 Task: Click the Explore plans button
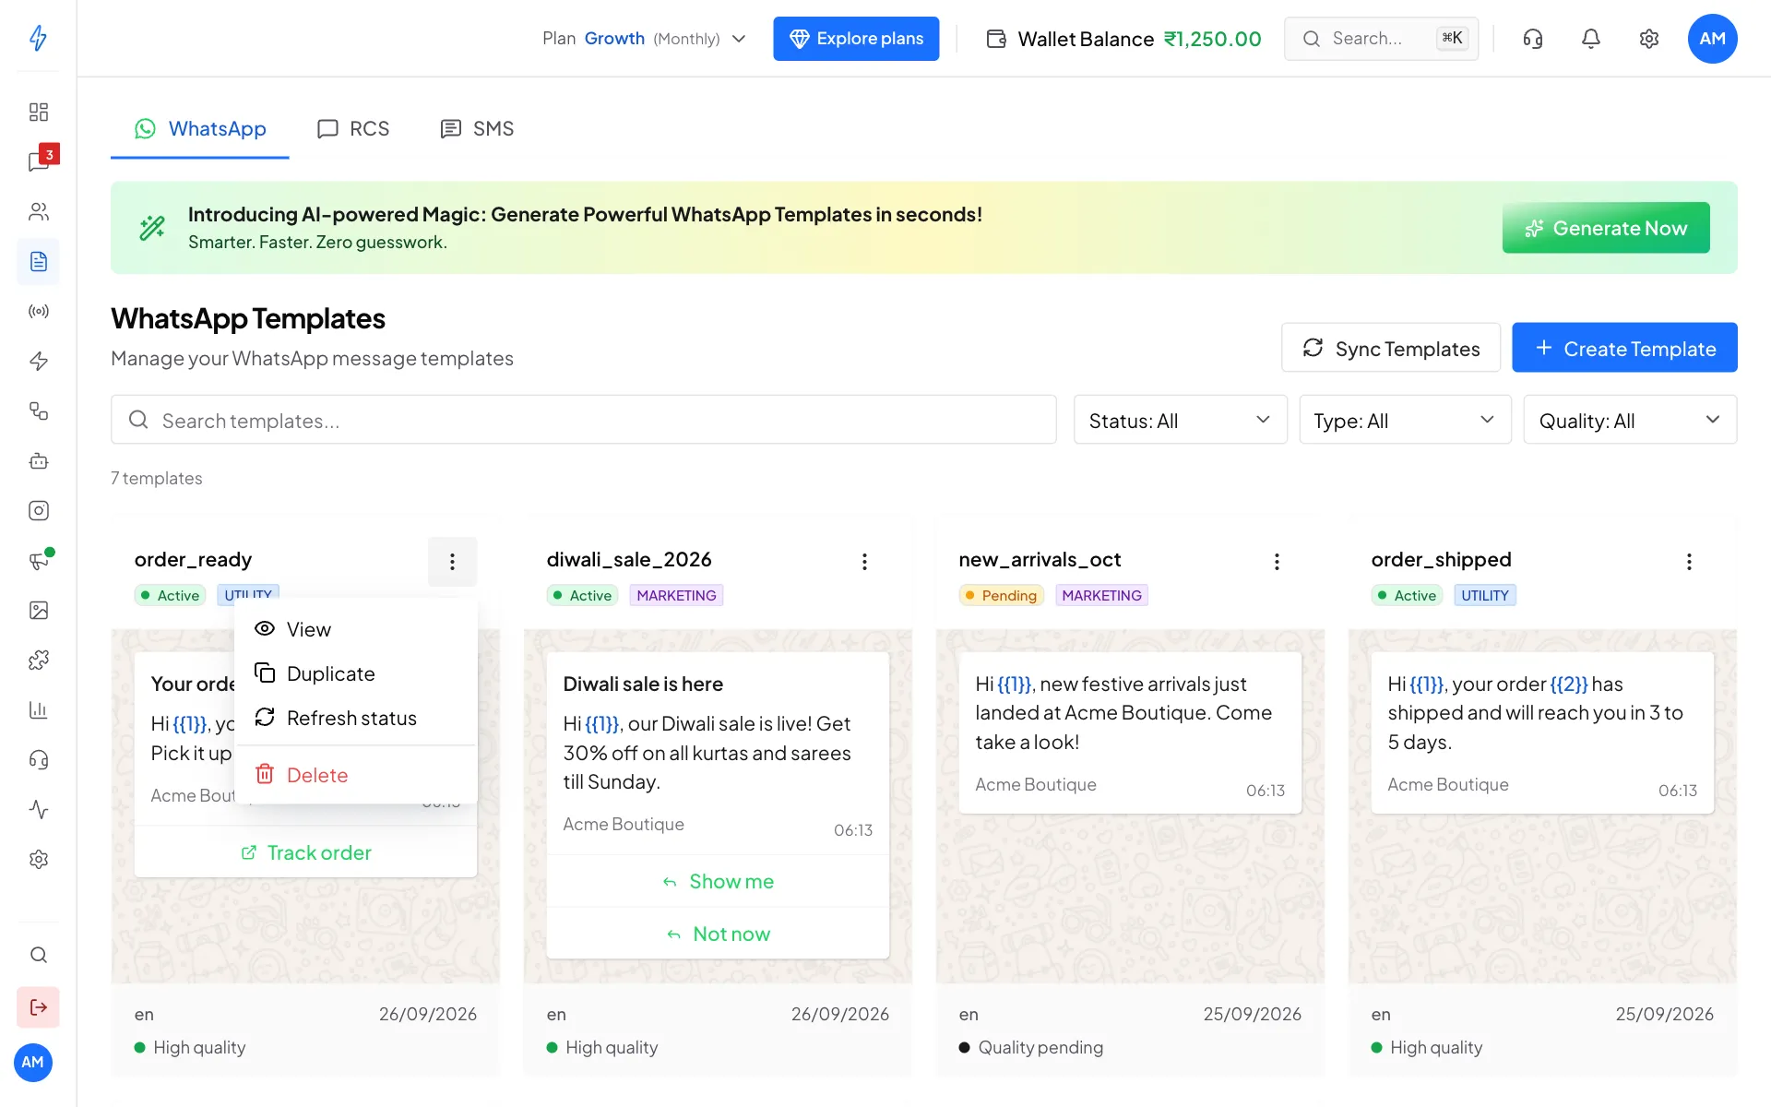click(x=856, y=39)
